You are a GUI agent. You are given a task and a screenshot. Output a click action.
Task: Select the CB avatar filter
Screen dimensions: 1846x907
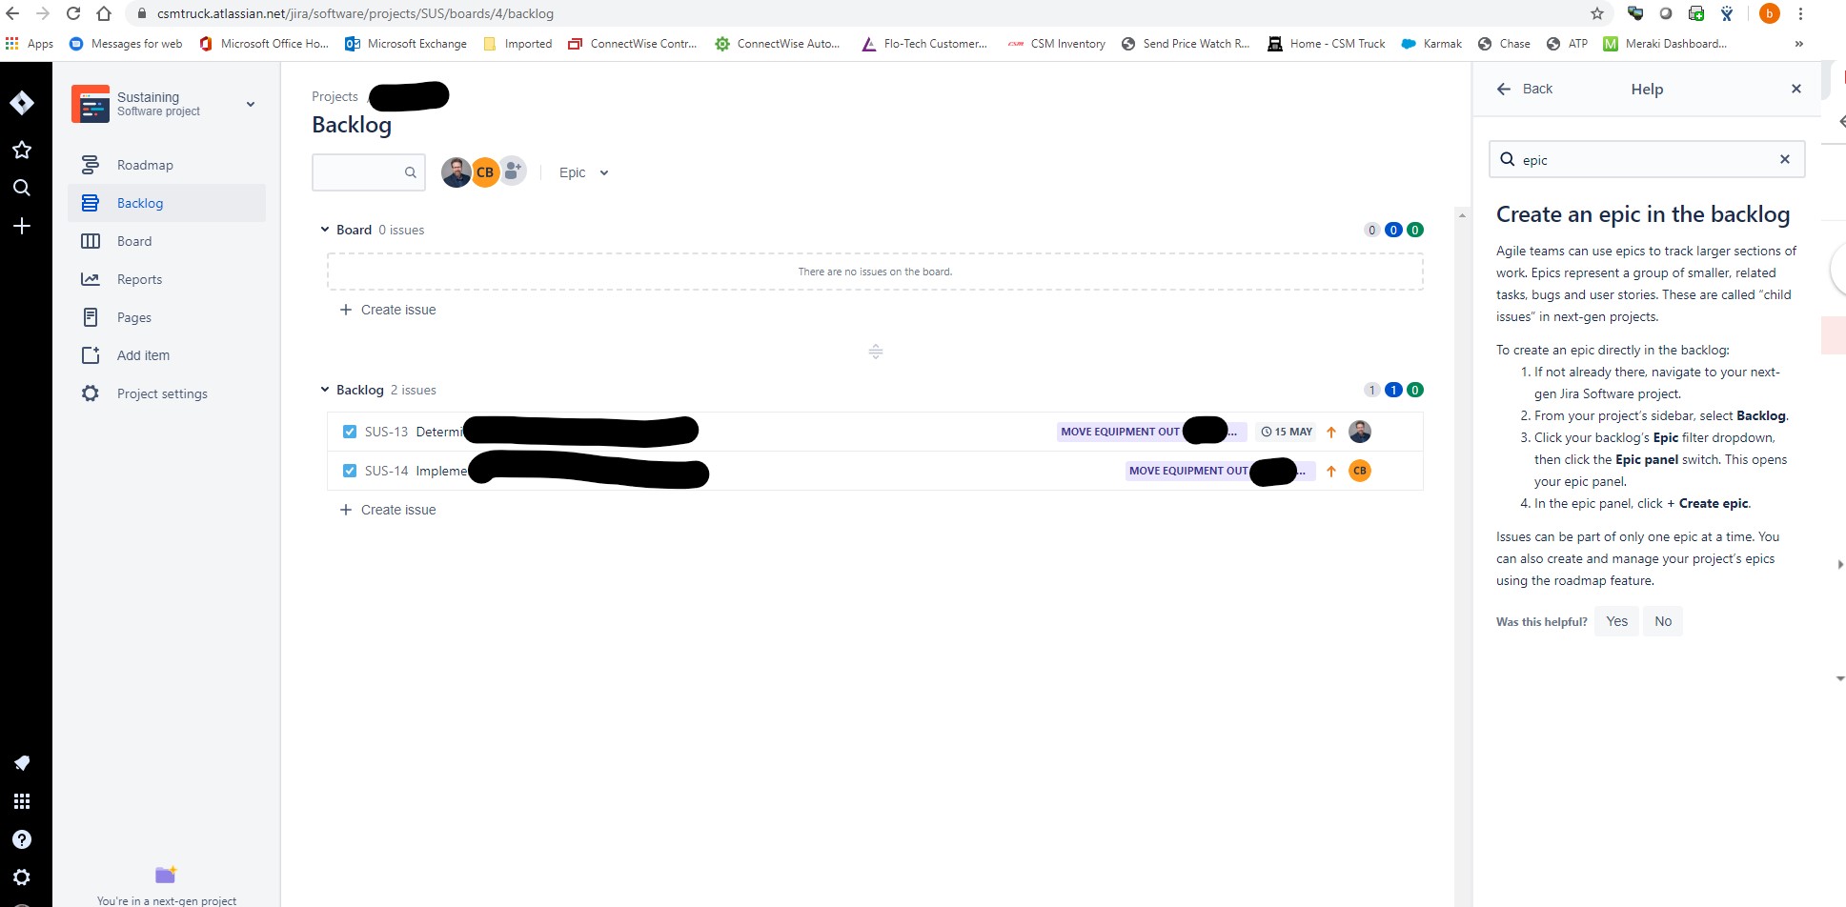(x=485, y=172)
